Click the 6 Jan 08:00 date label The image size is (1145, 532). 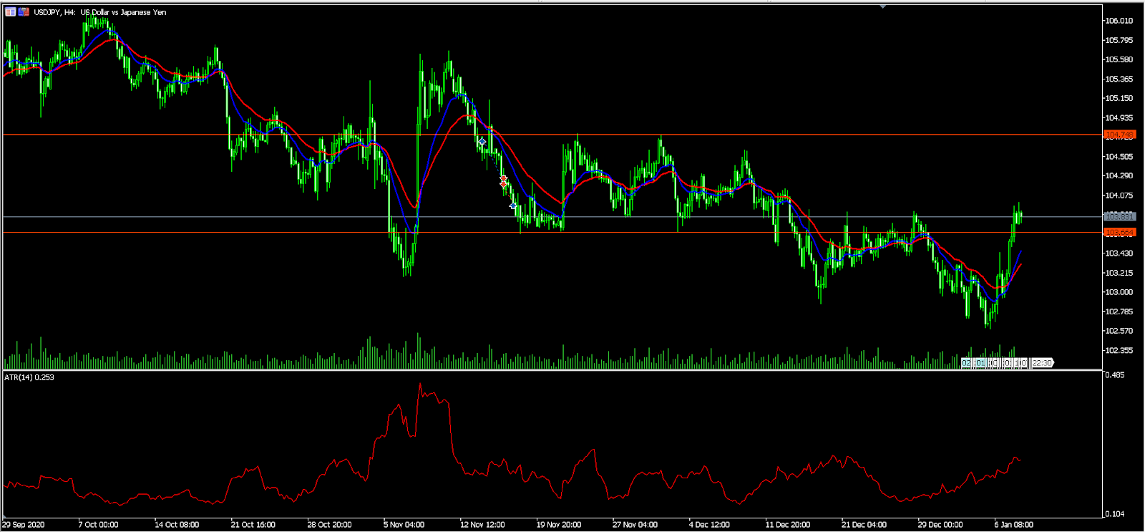(1014, 525)
